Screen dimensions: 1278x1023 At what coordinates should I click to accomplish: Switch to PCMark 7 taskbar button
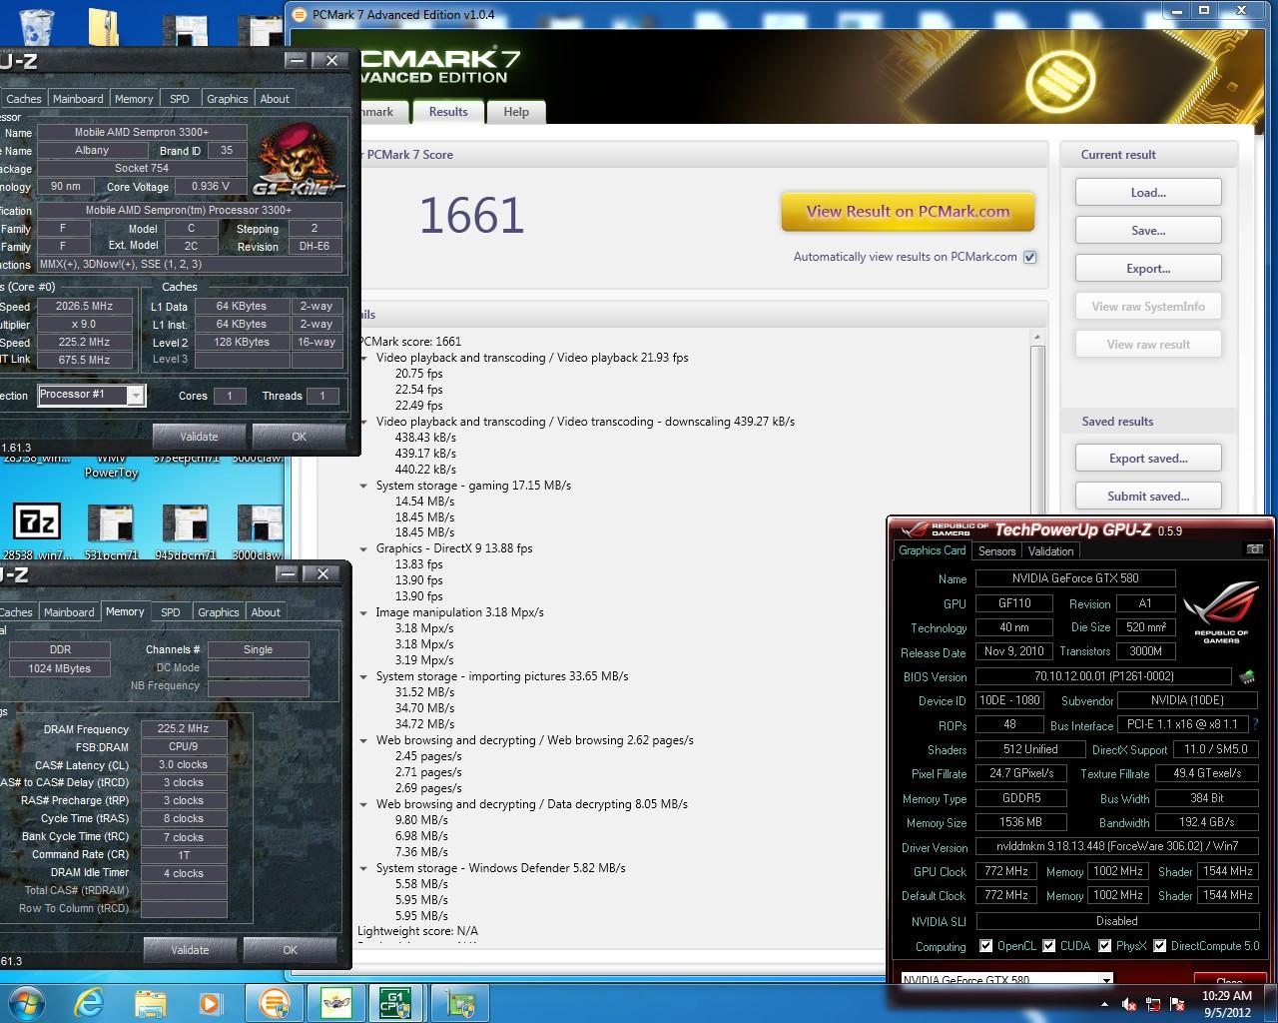pyautogui.click(x=274, y=1003)
